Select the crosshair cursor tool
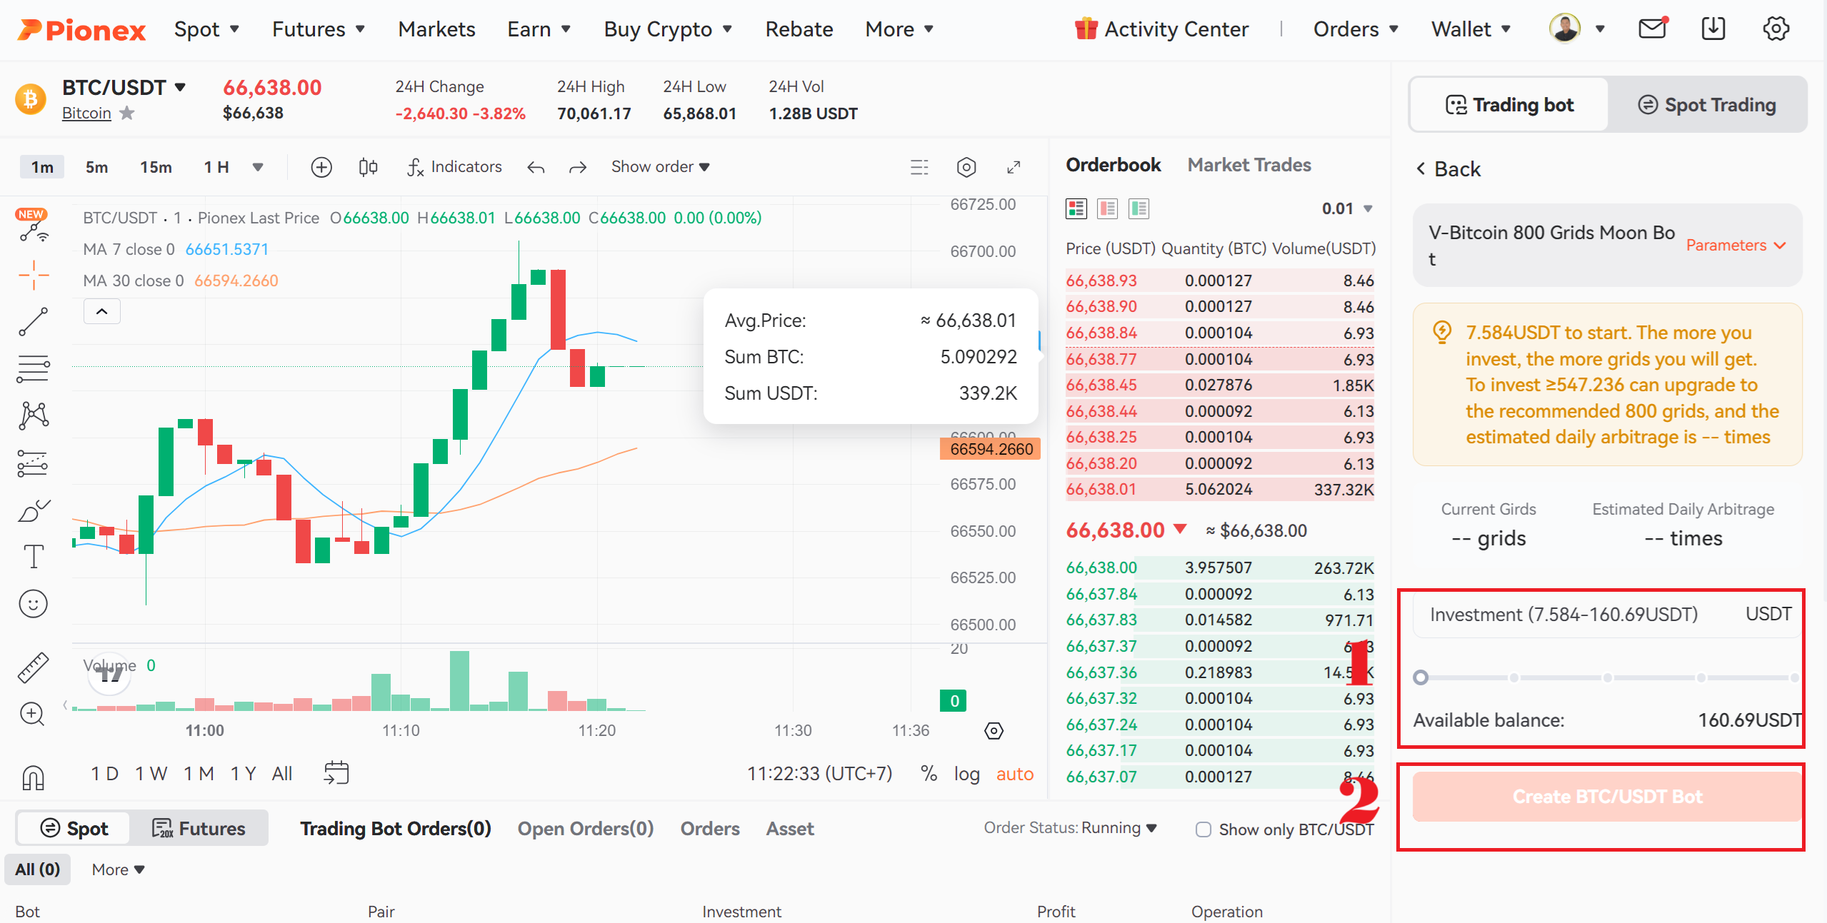Image resolution: width=1827 pixels, height=923 pixels. tap(34, 275)
